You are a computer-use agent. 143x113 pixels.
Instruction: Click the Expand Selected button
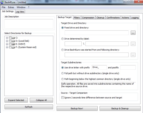[x=16, y=100]
